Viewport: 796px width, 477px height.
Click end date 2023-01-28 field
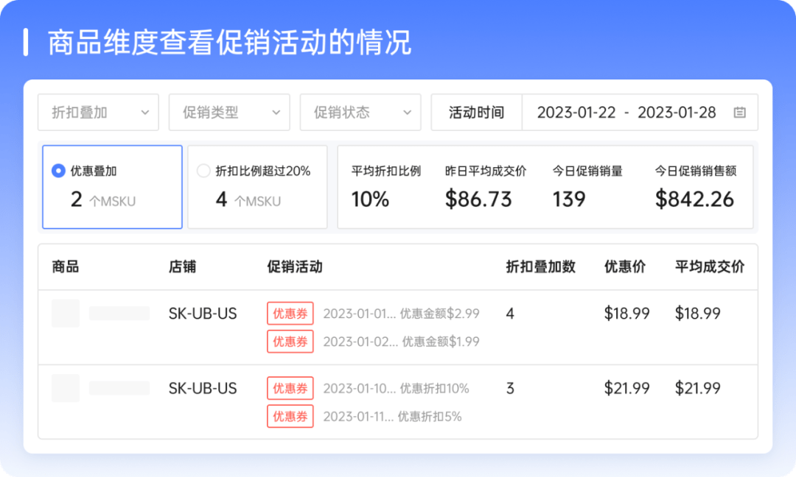[677, 113]
